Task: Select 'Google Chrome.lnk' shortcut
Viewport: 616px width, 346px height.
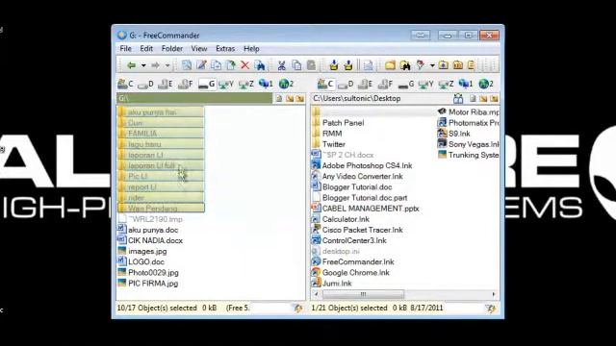Action: click(x=350, y=272)
